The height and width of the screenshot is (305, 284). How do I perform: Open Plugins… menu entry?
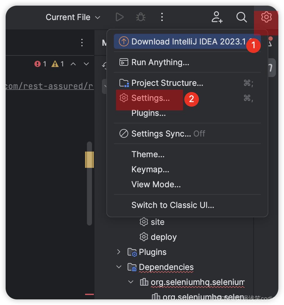pyautogui.click(x=187, y=113)
